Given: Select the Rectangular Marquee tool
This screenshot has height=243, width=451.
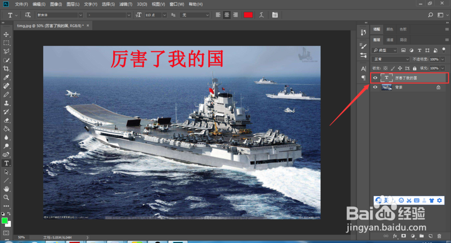Looking at the screenshot, I should pos(6,43).
